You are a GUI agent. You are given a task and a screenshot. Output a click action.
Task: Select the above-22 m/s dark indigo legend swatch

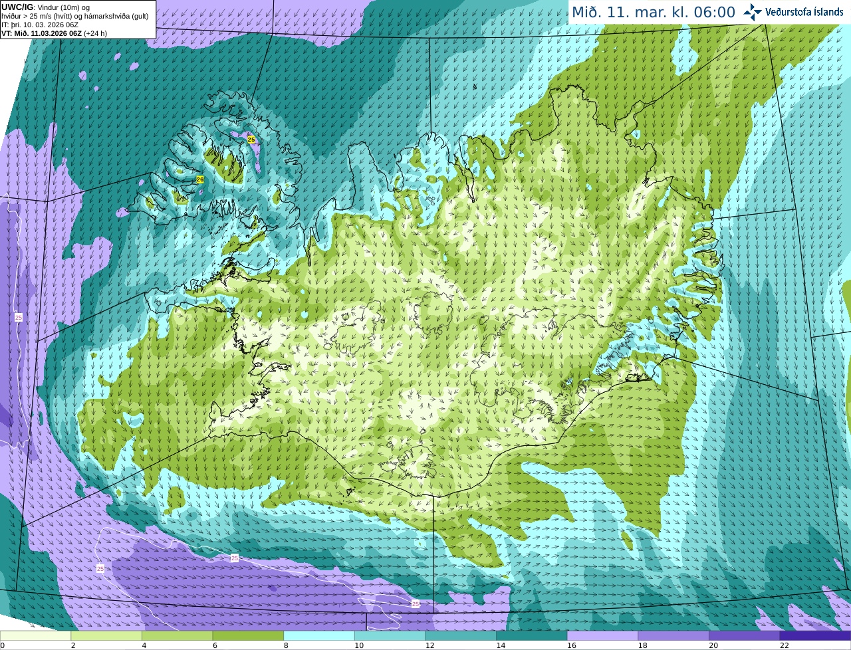click(816, 635)
